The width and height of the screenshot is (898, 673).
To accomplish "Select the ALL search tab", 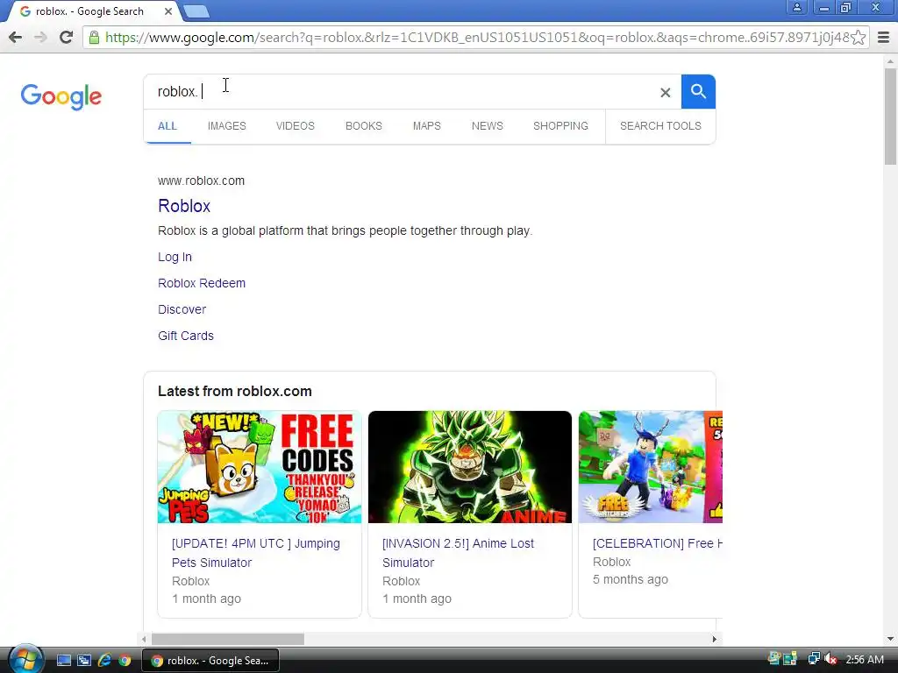I will 167,126.
